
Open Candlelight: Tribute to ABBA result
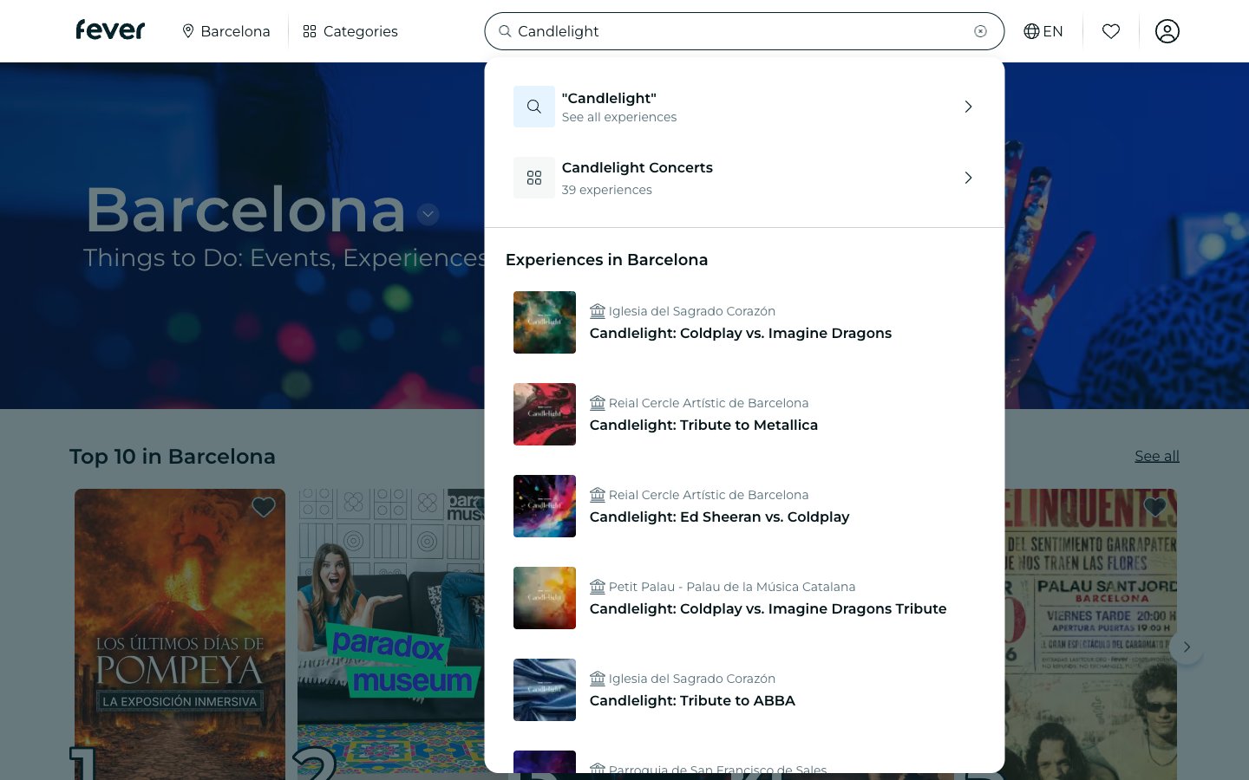692,700
